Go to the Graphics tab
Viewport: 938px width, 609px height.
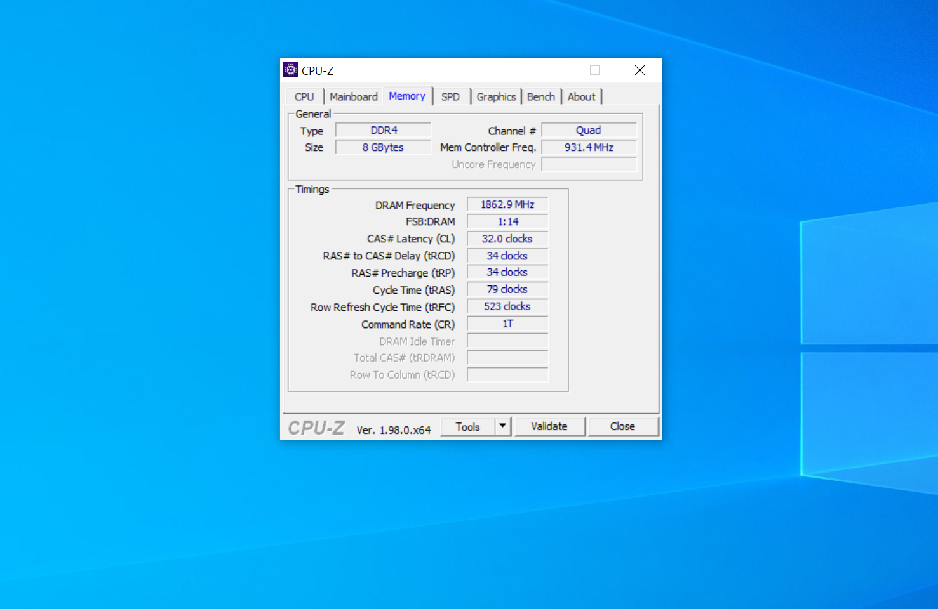pos(495,97)
